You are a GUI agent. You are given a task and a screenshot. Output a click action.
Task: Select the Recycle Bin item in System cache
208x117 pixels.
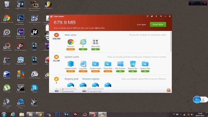[133, 64]
